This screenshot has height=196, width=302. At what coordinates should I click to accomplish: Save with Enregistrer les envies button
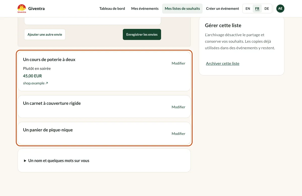142,34
